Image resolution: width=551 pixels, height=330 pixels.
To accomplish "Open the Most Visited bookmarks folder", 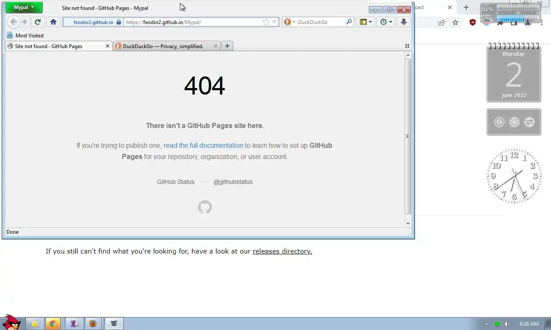I will pyautogui.click(x=25, y=36).
